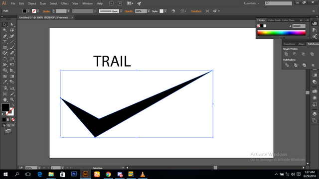Choose the Rectangle tool
The width and height of the screenshot is (319, 179).
click(5, 48)
